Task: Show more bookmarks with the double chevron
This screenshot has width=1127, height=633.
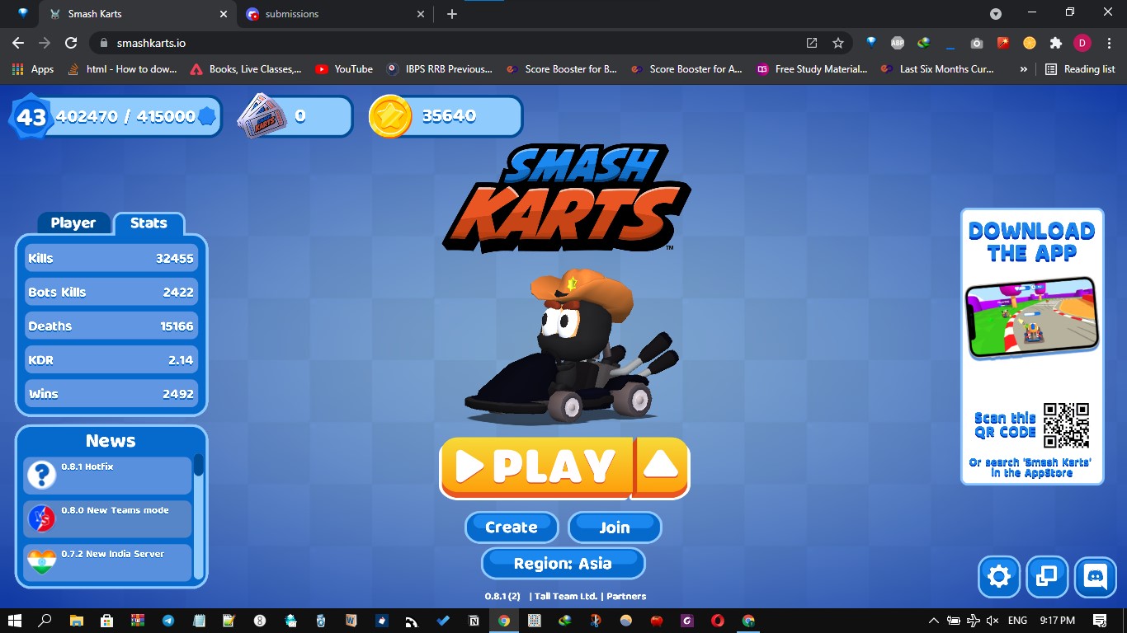Action: [x=1023, y=69]
